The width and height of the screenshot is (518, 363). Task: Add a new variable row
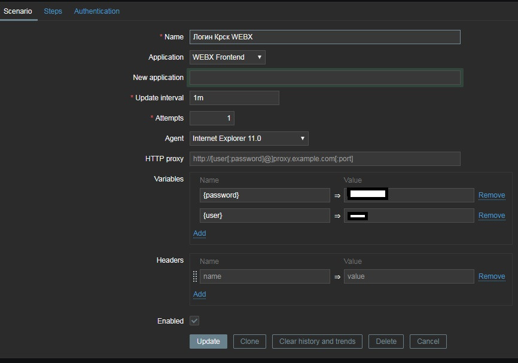click(x=199, y=233)
